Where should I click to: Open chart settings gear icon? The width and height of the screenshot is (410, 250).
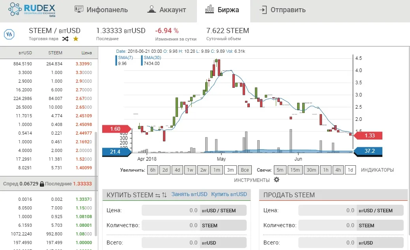click(x=277, y=180)
